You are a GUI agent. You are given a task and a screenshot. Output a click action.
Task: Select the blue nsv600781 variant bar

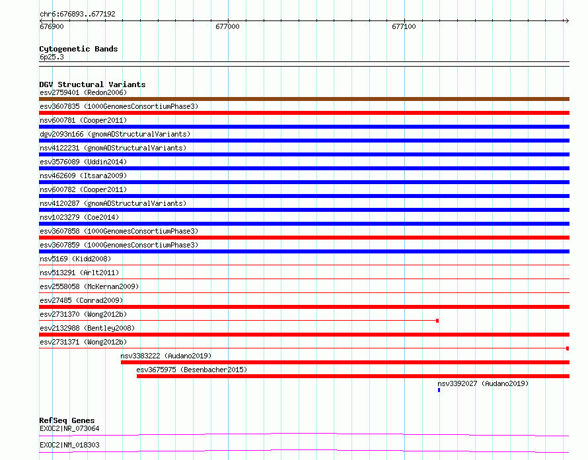(304, 127)
